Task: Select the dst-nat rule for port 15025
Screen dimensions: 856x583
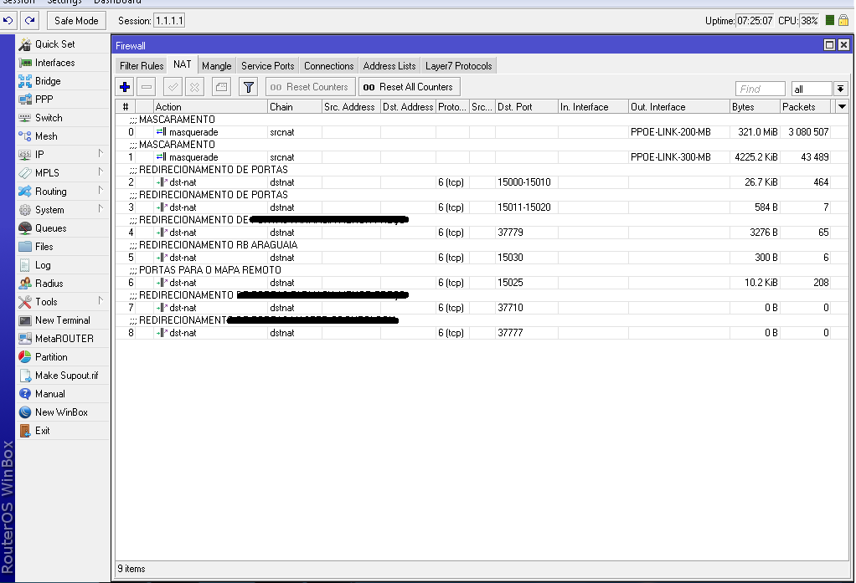Action: point(482,283)
